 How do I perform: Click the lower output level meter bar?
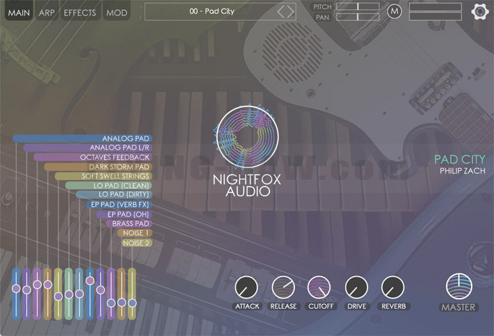click(x=435, y=16)
